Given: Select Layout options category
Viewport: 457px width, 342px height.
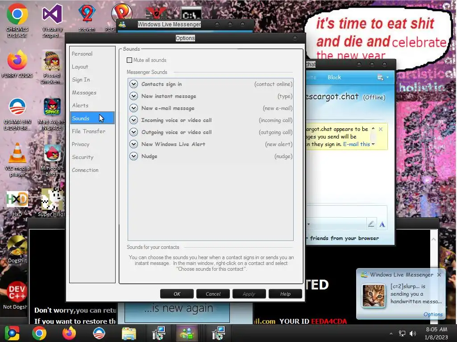Looking at the screenshot, I should 92,67.
